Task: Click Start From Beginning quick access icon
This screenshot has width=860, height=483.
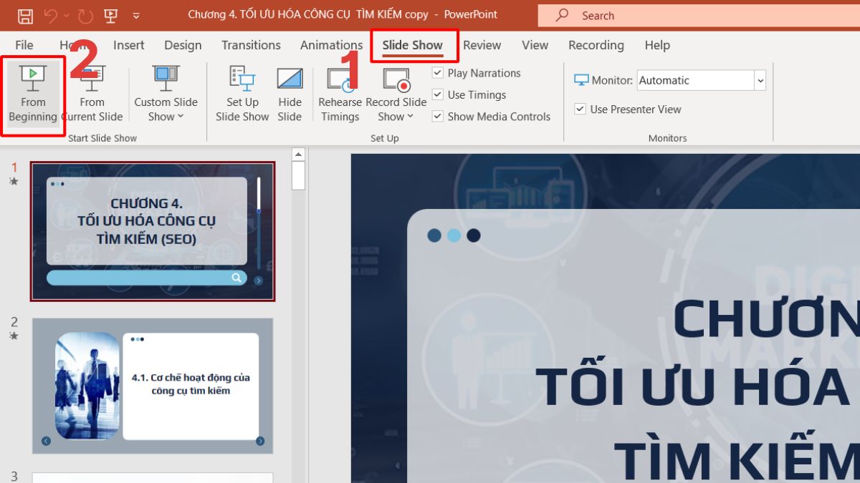Action: 111,15
